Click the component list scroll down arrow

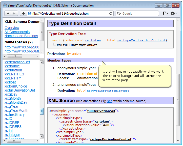tap(42, 136)
